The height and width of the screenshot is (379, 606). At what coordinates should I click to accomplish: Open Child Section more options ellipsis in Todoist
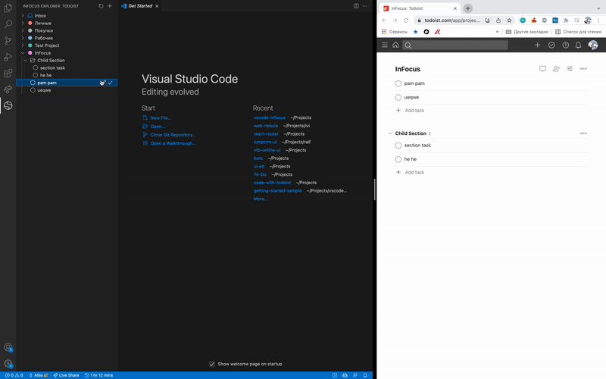583,133
